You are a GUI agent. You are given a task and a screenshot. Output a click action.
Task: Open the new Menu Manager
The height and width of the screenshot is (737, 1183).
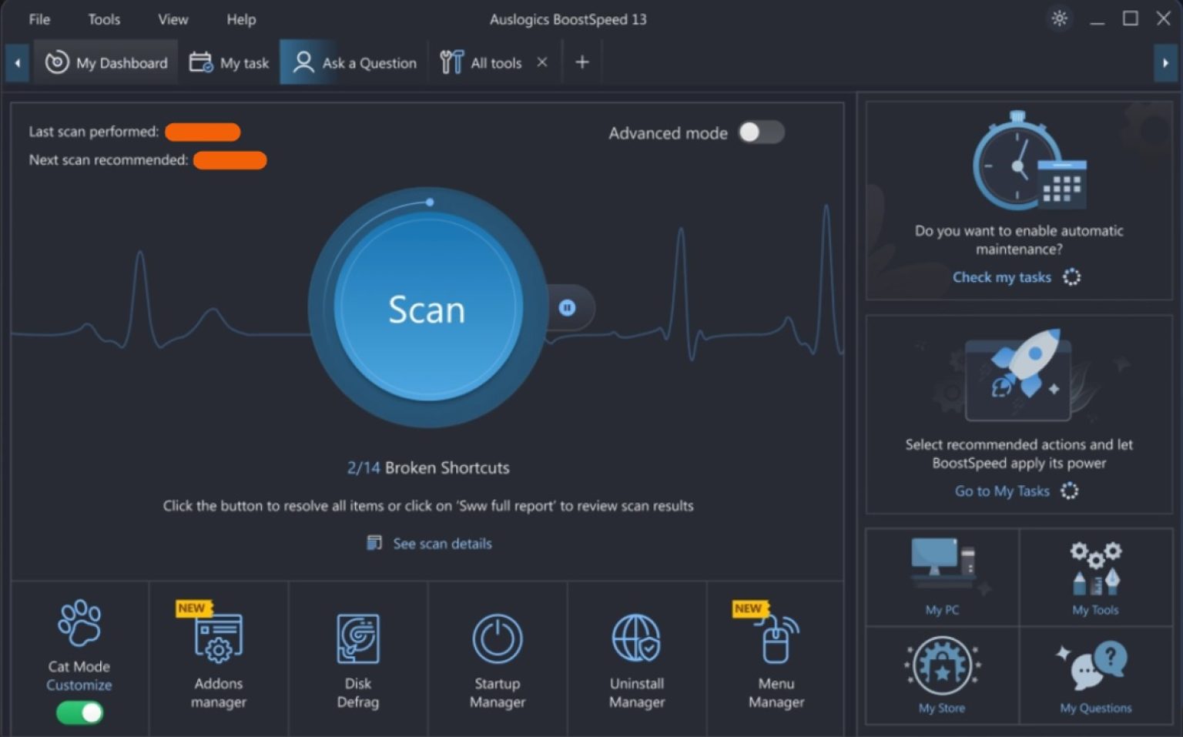tap(776, 658)
